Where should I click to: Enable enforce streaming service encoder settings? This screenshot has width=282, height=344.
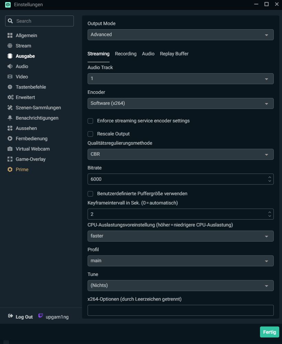90,121
